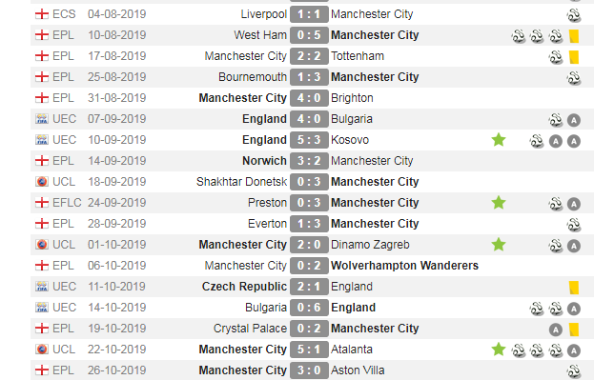
Task: Click the yellow card on Czech Republic row
Action: point(574,288)
